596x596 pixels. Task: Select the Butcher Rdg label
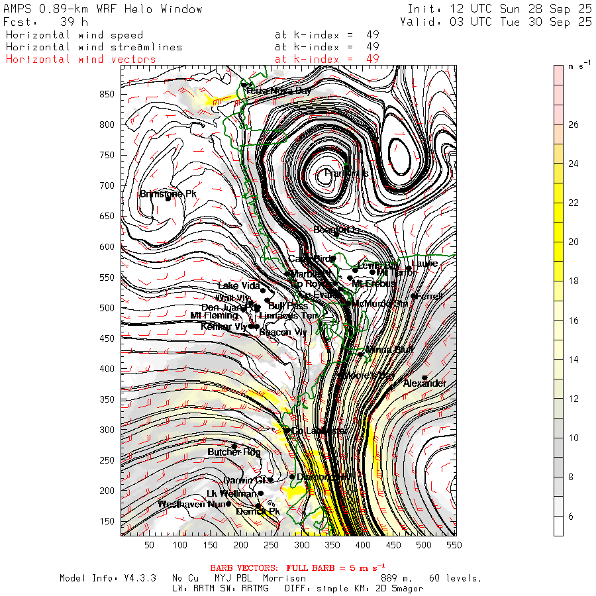(x=234, y=452)
